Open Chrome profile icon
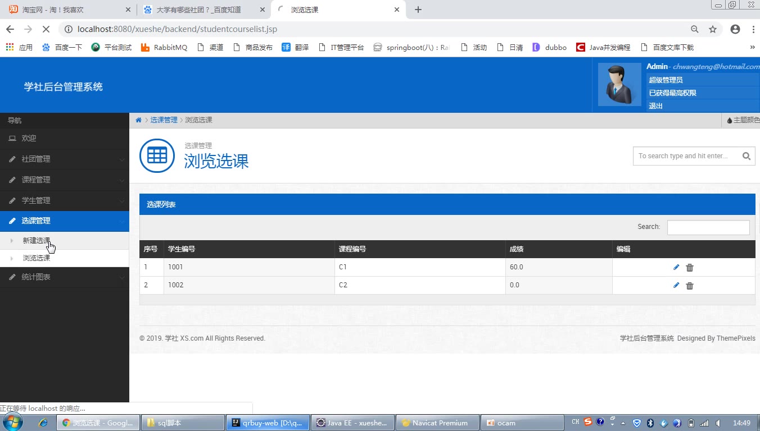 click(x=735, y=29)
